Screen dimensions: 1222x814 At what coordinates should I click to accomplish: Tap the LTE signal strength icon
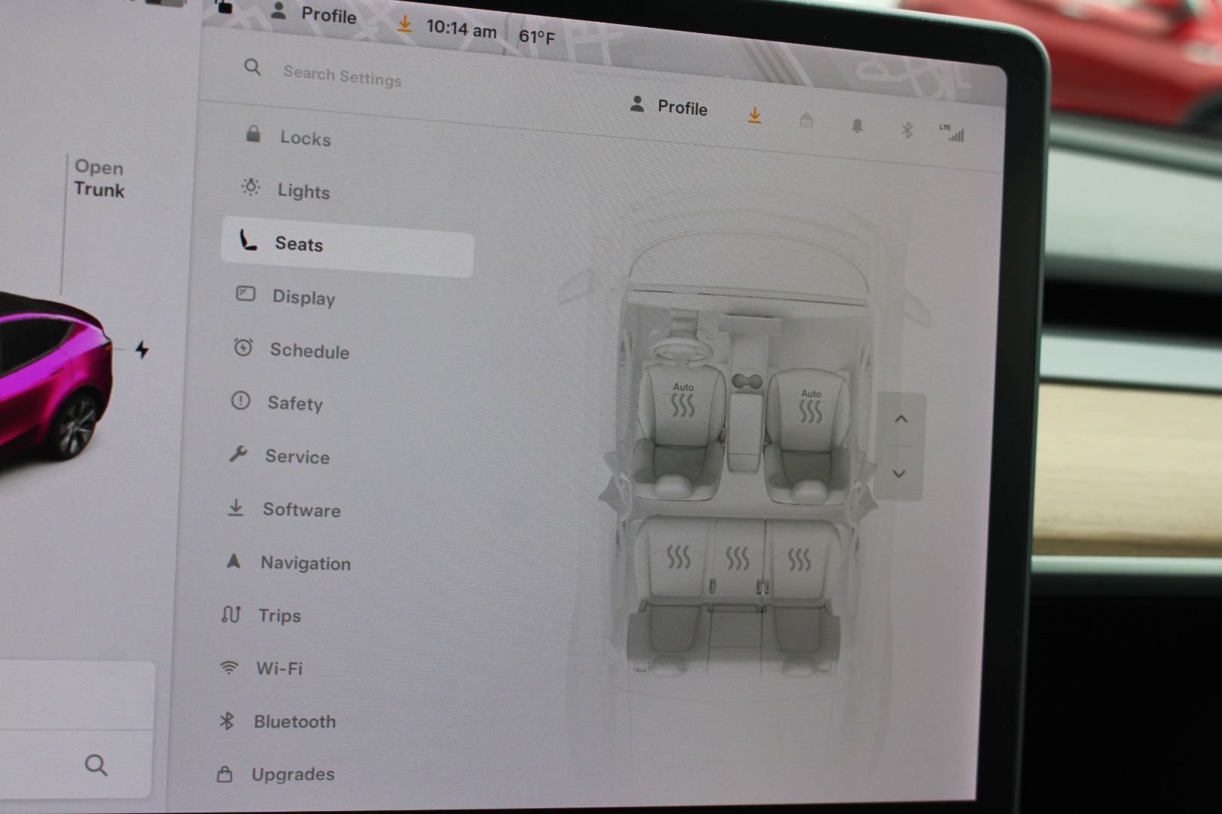coord(953,133)
